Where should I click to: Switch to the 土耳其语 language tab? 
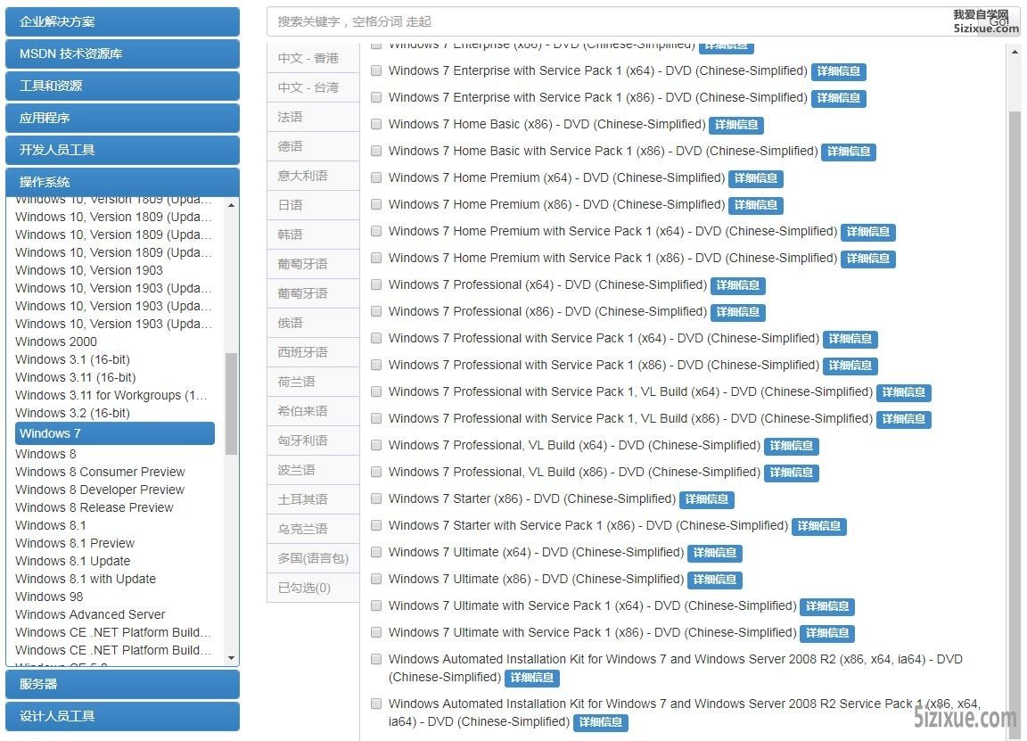[x=313, y=499]
